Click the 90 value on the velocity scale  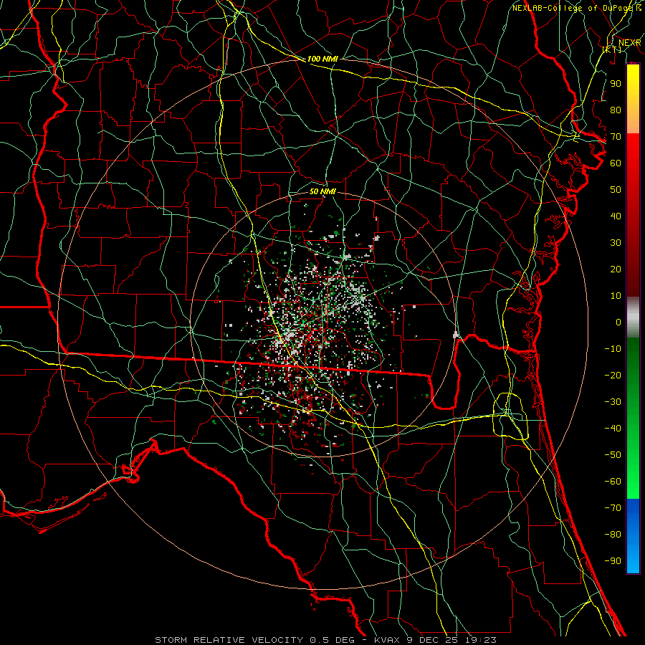616,84
